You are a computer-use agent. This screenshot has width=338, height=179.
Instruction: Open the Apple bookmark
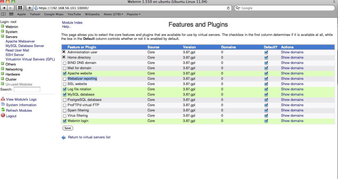click(22, 14)
